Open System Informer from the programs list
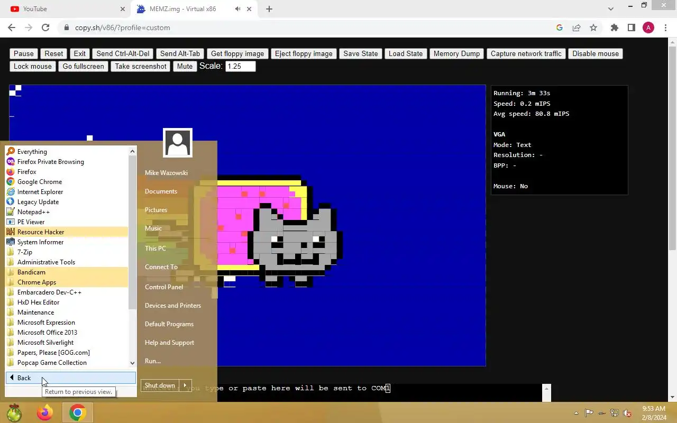The width and height of the screenshot is (677, 423). pyautogui.click(x=67, y=242)
